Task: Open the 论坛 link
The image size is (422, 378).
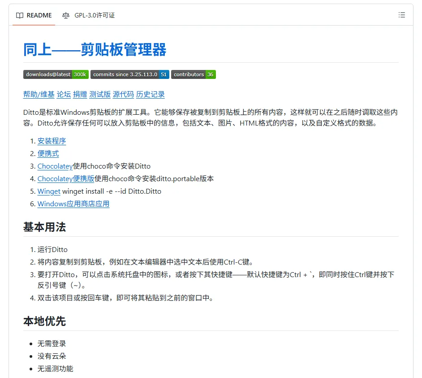Action: [64, 94]
